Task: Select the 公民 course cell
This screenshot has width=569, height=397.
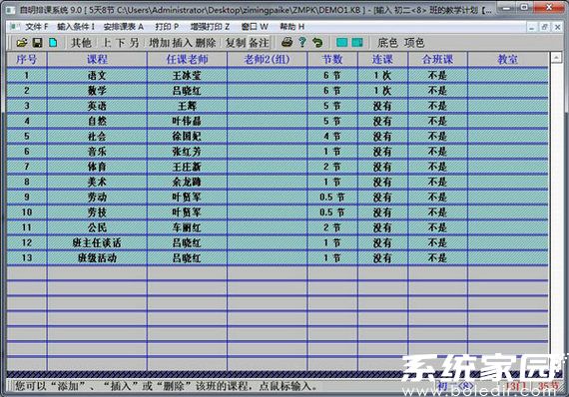Action: pos(97,227)
